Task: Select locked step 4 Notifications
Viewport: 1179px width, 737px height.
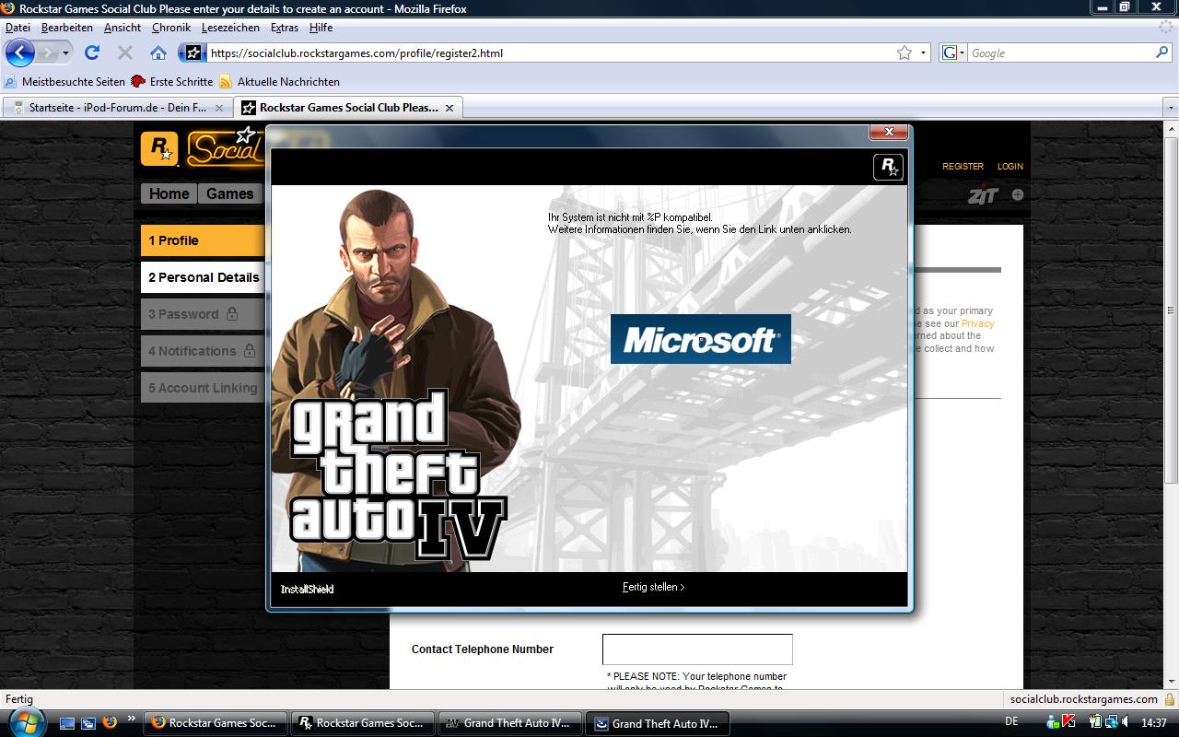Action: (204, 351)
